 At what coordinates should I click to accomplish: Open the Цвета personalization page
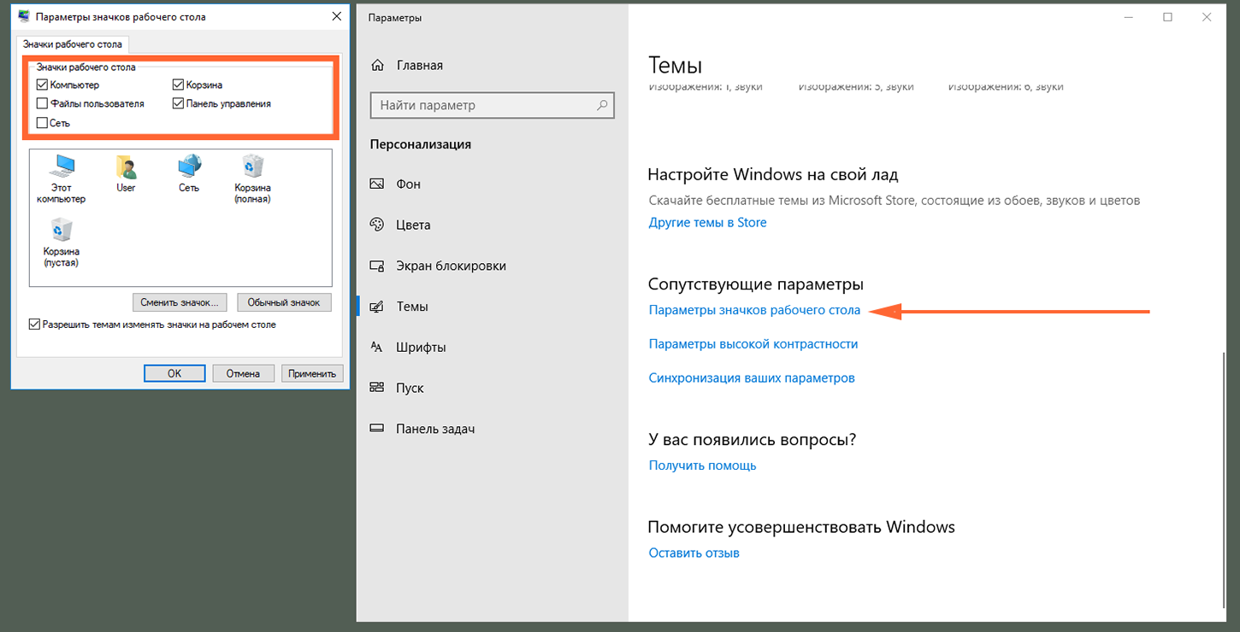click(x=492, y=225)
